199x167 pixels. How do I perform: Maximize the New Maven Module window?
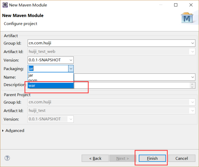[x=176, y=5]
